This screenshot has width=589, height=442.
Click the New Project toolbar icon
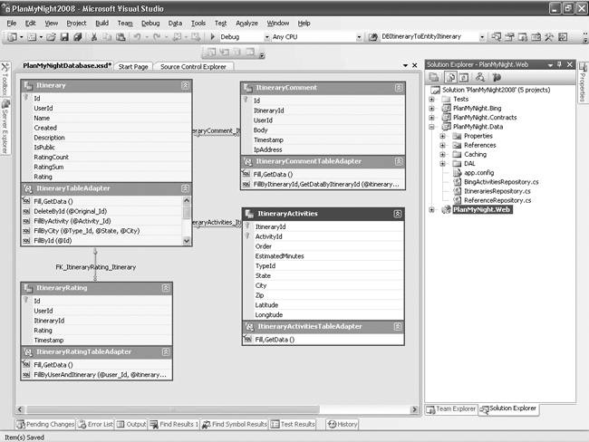pos(12,37)
